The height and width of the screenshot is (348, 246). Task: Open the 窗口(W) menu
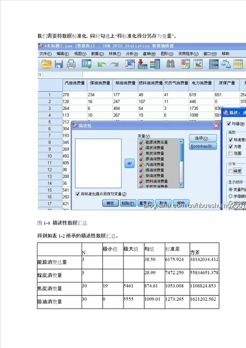[210, 54]
